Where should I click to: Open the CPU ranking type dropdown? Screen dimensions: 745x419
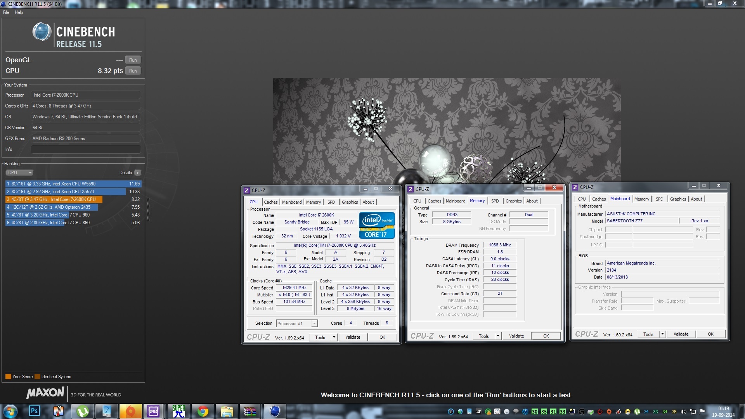(x=19, y=173)
